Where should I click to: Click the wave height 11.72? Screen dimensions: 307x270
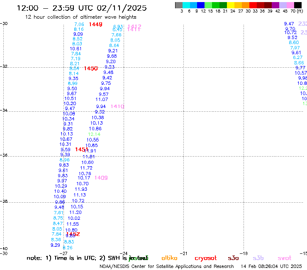[86, 168]
